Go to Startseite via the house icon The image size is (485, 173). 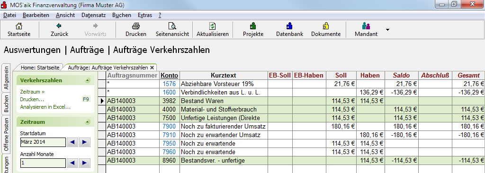tap(19, 26)
